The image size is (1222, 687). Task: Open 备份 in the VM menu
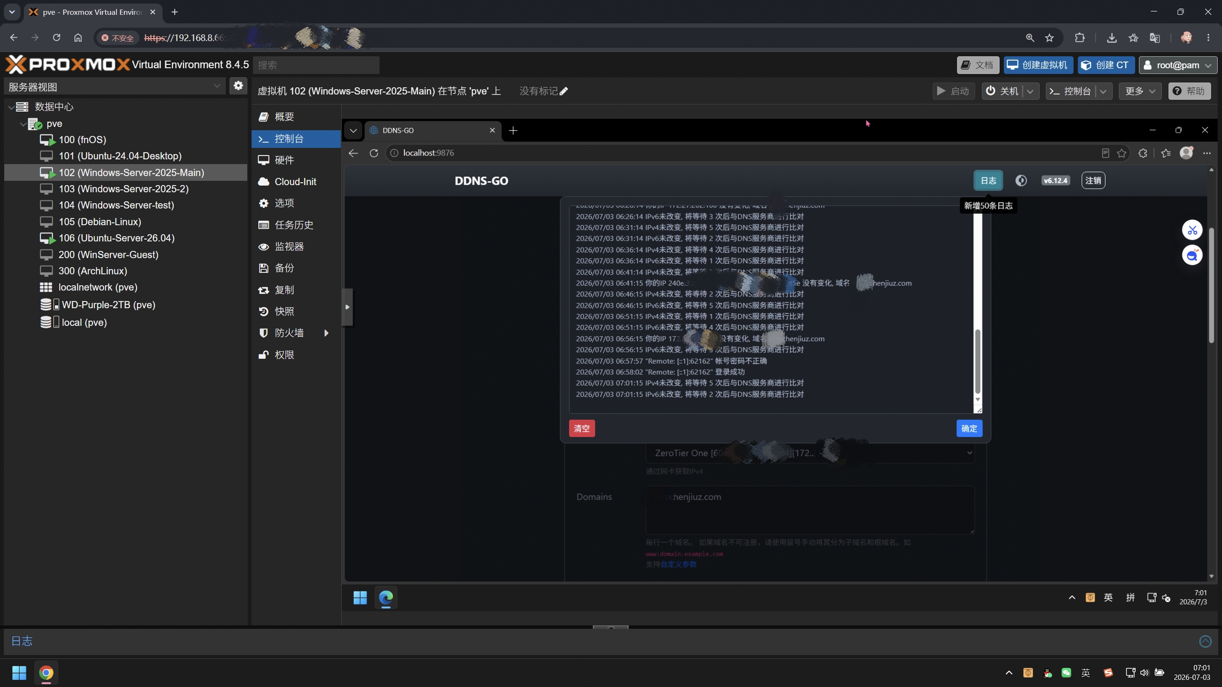[x=296, y=268]
